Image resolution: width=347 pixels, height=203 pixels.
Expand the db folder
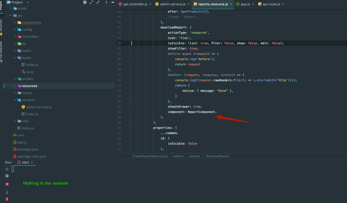point(15,44)
